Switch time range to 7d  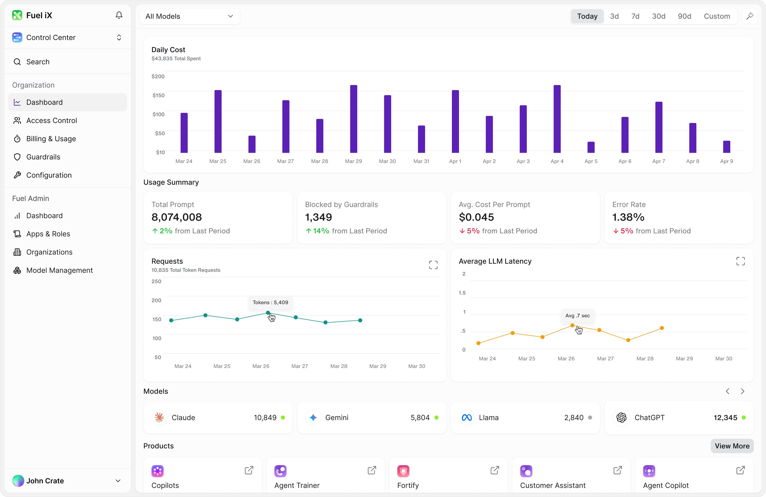pyautogui.click(x=635, y=16)
